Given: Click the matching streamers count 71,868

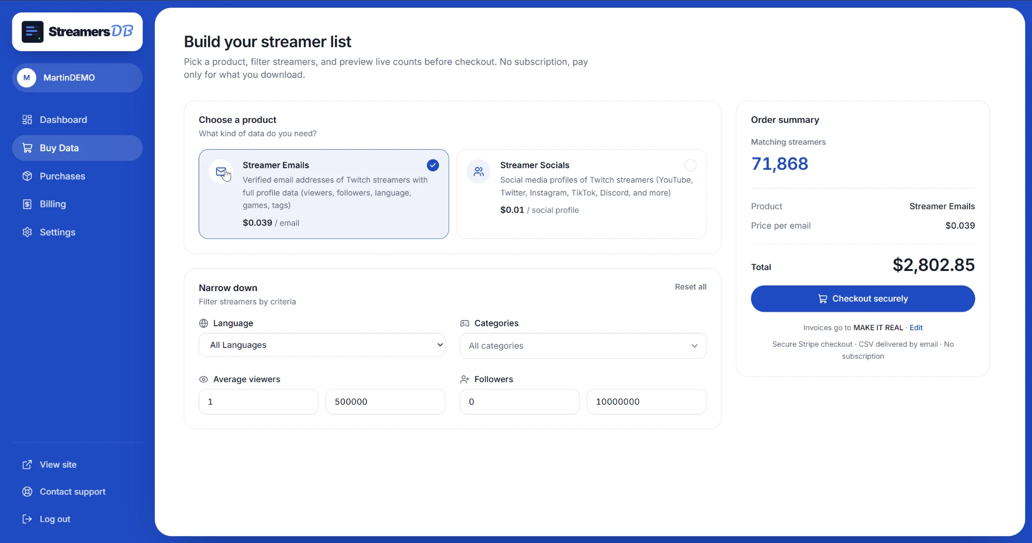Looking at the screenshot, I should (x=780, y=164).
